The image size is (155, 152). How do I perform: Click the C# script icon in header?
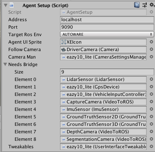click(12, 5)
